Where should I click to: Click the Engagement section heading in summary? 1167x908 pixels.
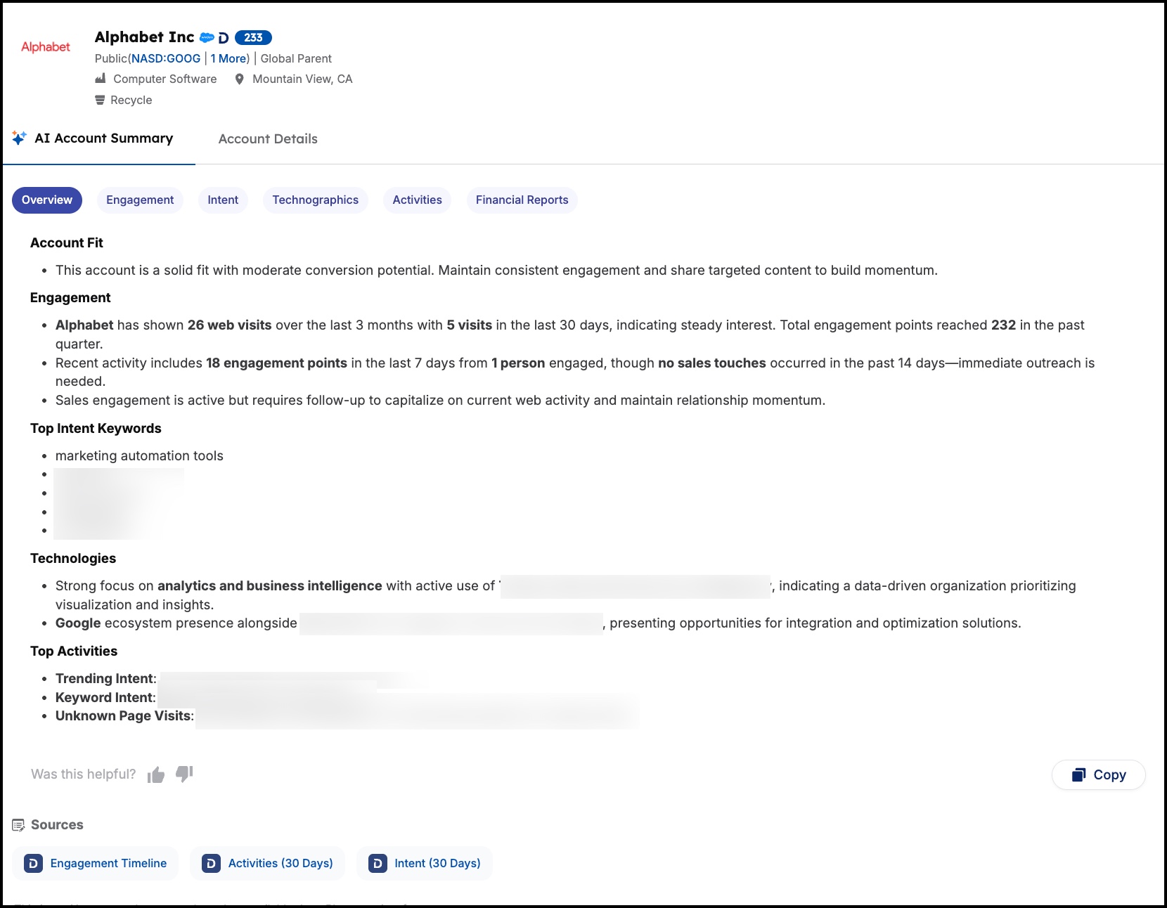point(70,298)
